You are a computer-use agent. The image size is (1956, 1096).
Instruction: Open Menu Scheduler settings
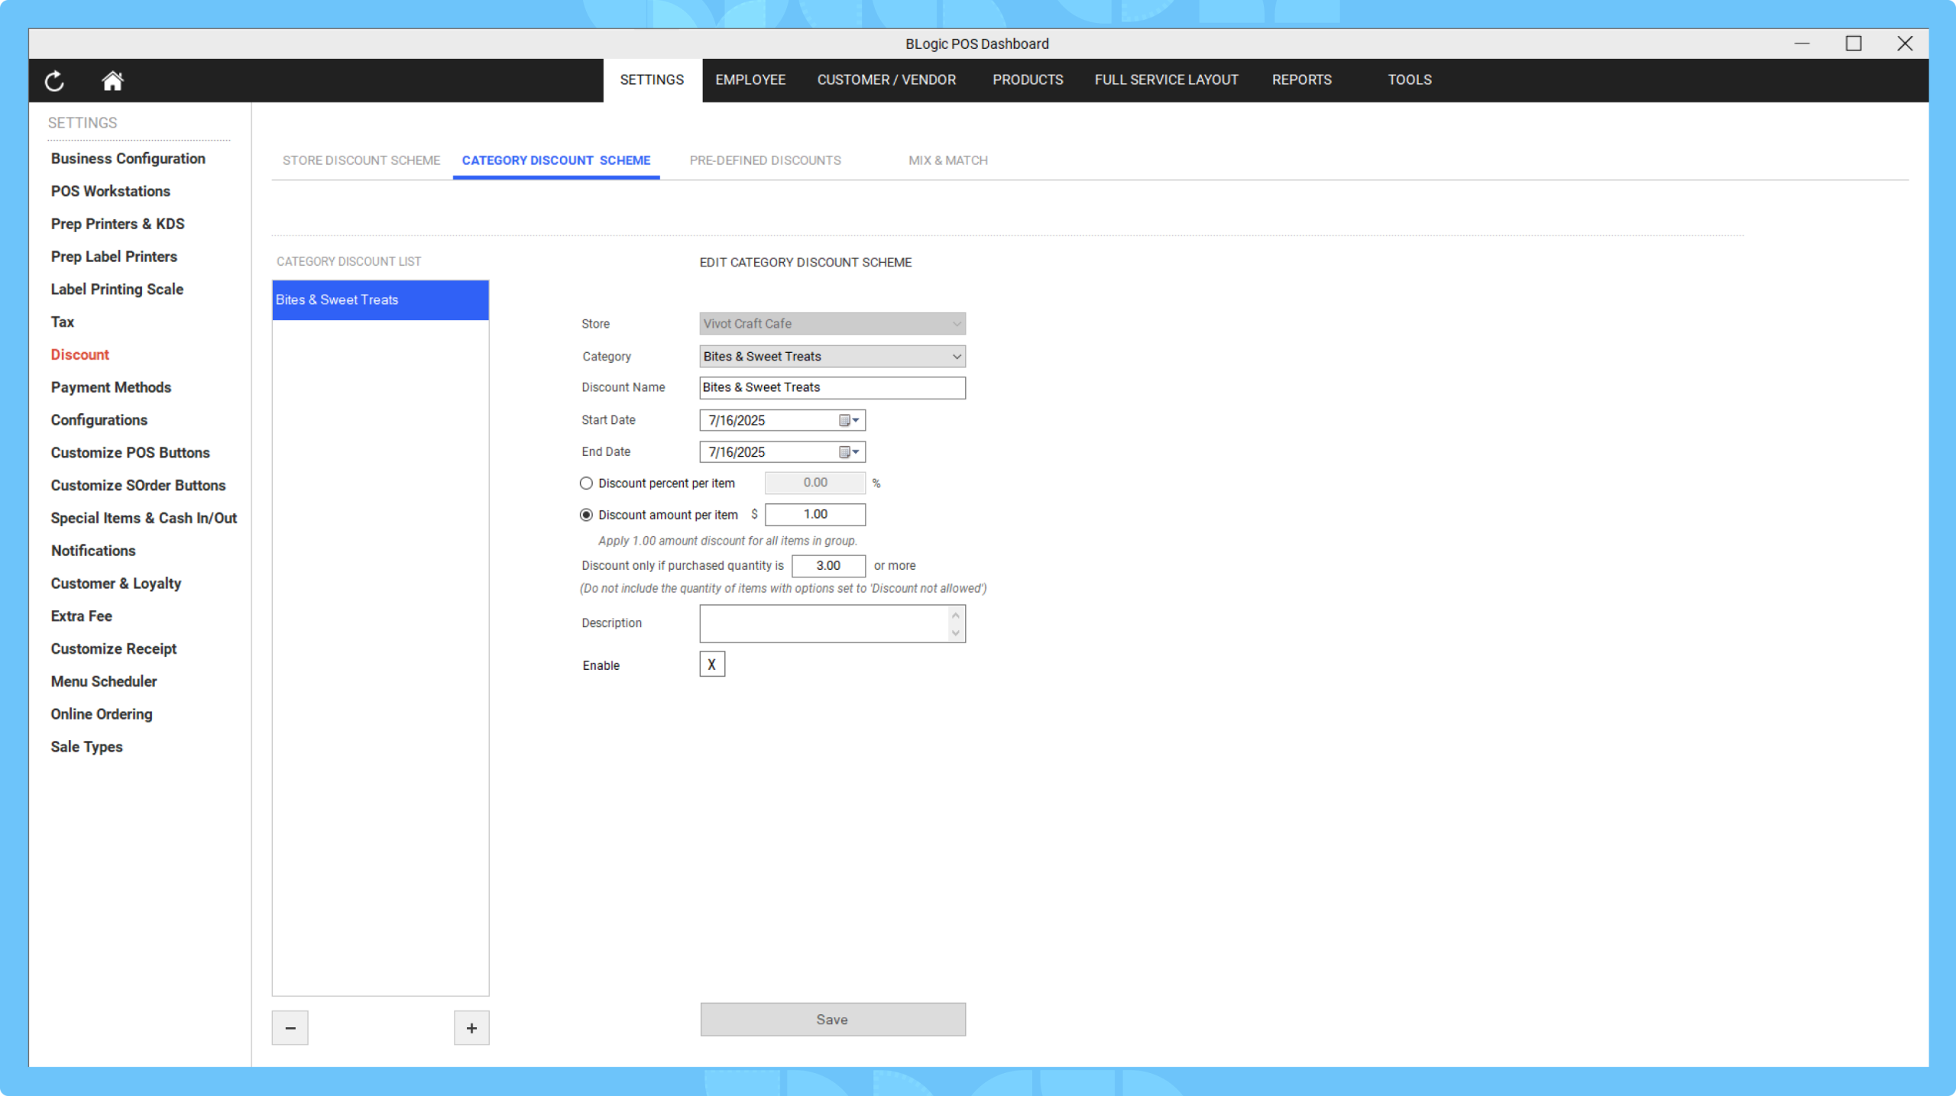104,681
